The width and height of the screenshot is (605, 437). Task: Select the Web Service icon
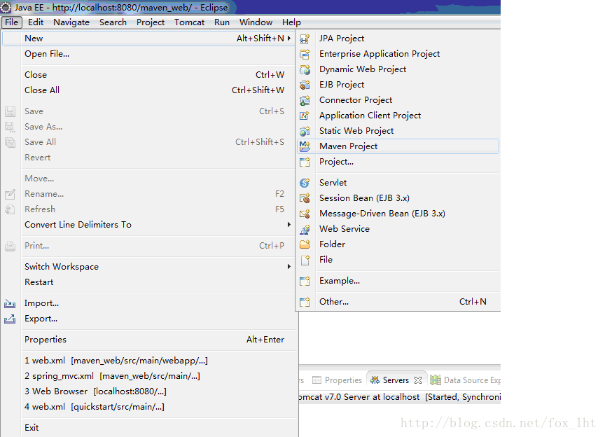(305, 229)
